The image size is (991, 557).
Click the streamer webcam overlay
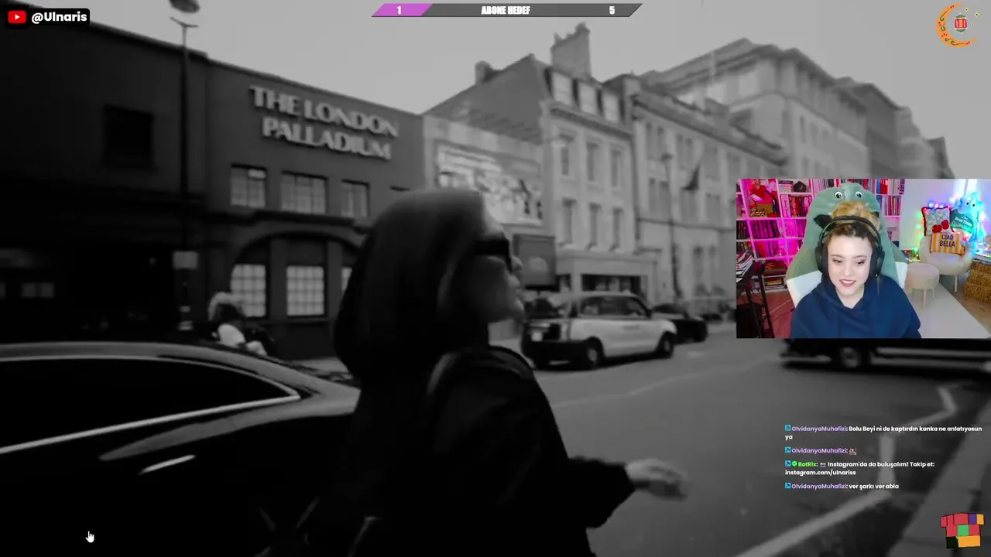point(863,258)
